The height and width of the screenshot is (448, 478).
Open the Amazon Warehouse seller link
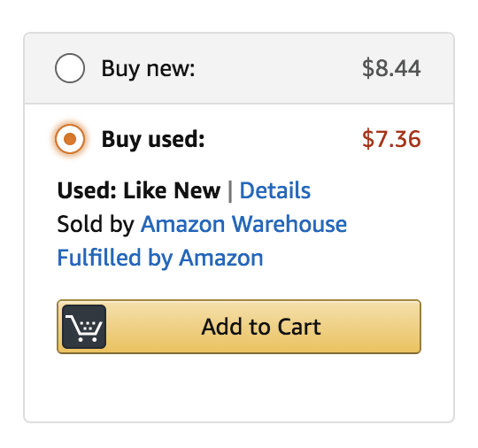pos(243,224)
